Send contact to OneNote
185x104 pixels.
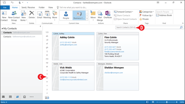pos(108,15)
